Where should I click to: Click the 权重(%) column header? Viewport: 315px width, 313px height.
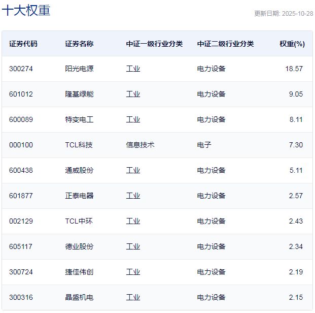tap(292, 44)
